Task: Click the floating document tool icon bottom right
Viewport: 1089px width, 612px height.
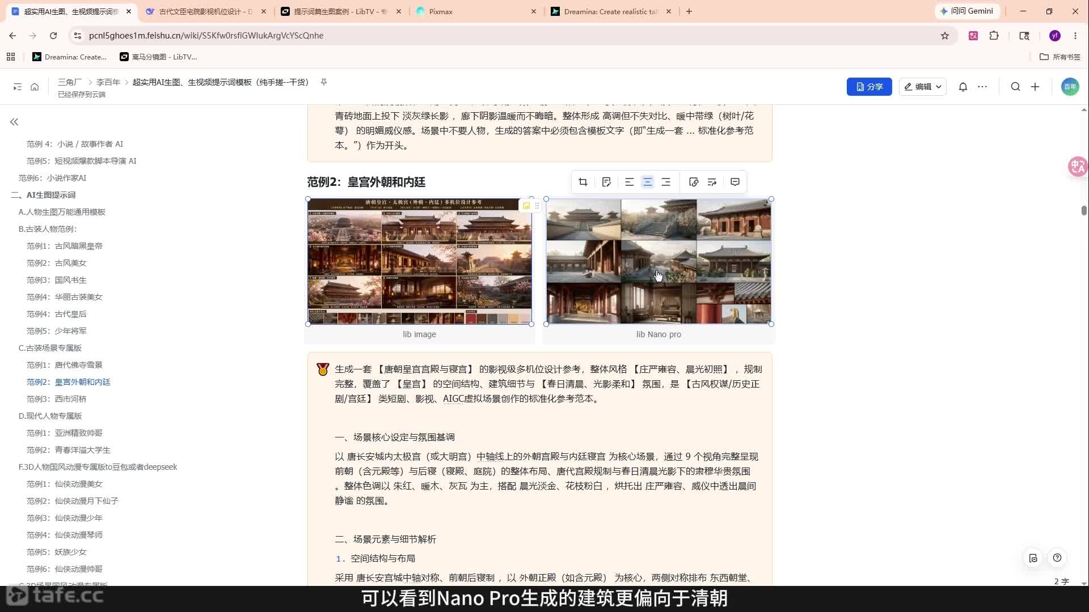Action: click(x=1033, y=558)
